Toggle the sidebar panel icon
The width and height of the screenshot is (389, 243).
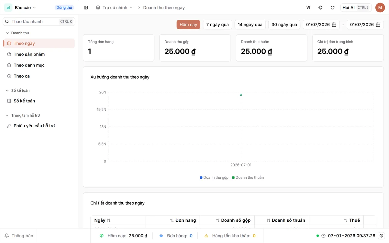(x=86, y=7)
